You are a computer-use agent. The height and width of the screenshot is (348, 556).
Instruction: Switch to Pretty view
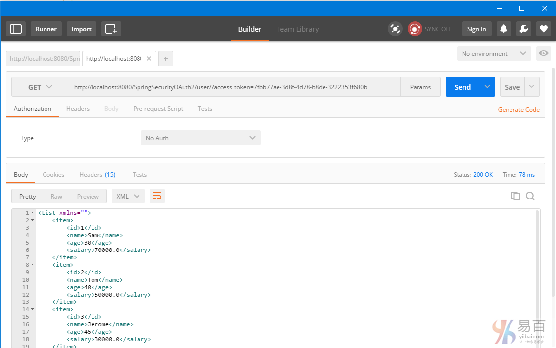coord(27,196)
